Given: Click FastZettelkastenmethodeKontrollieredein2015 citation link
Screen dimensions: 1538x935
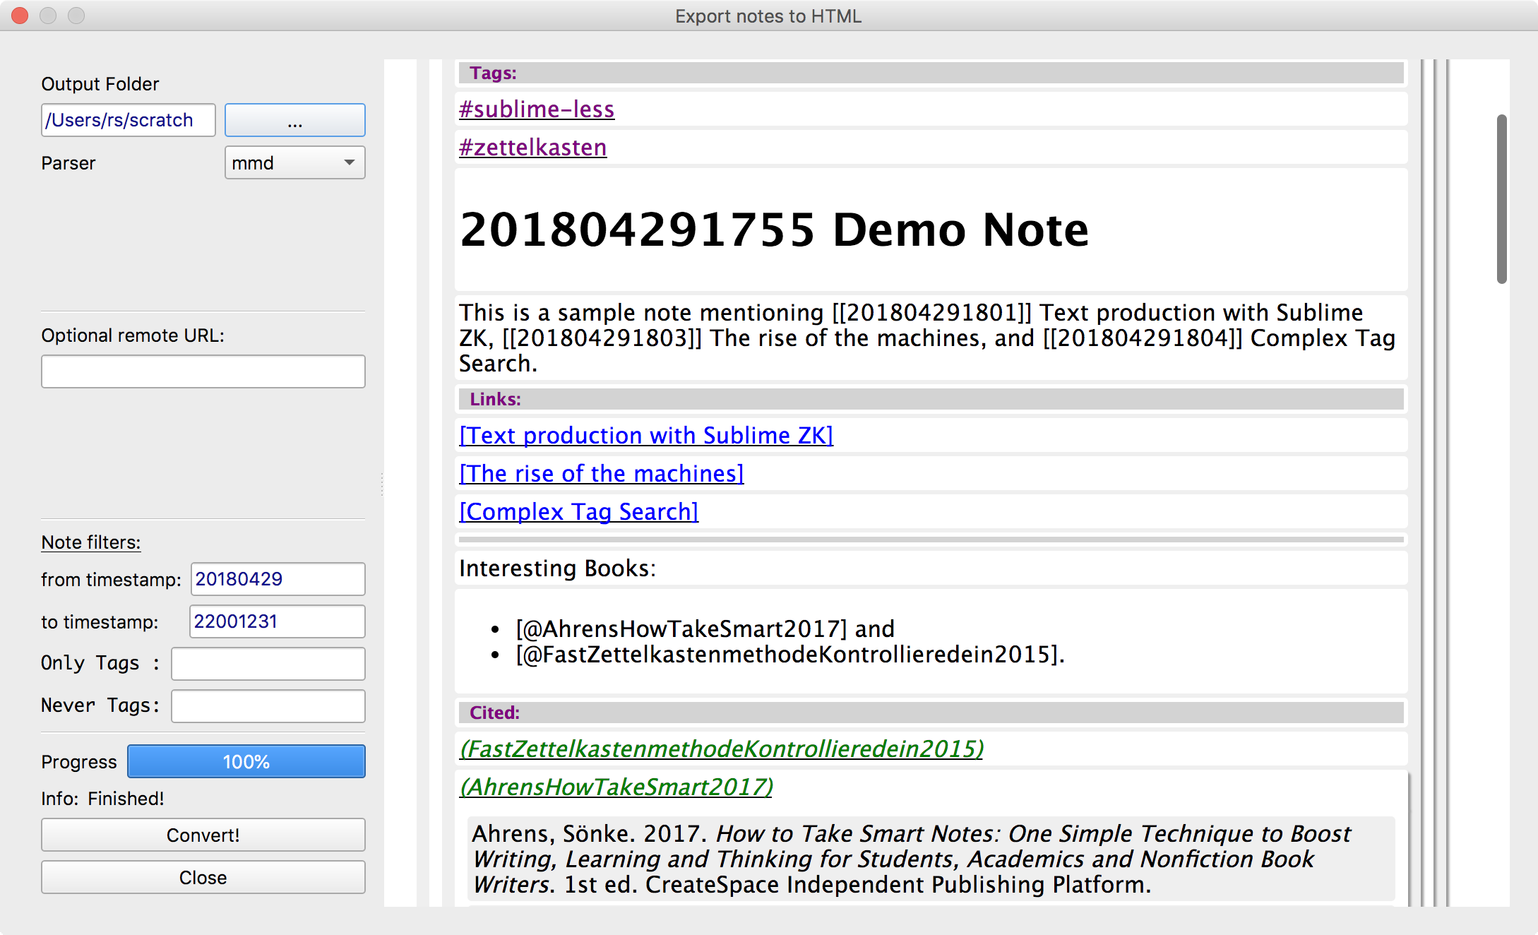Looking at the screenshot, I should click(721, 749).
